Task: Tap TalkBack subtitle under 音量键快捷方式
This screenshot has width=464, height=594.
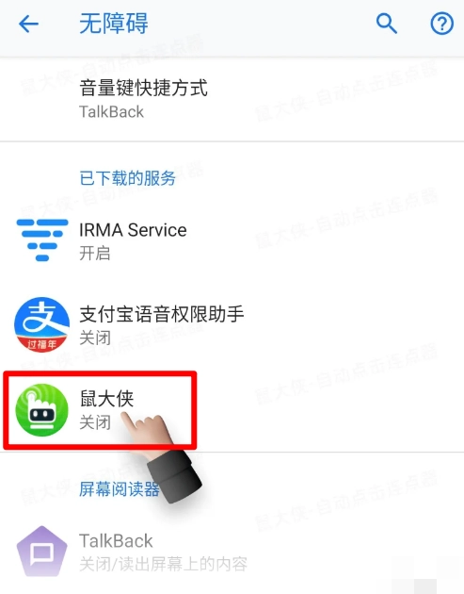Action: [x=112, y=112]
